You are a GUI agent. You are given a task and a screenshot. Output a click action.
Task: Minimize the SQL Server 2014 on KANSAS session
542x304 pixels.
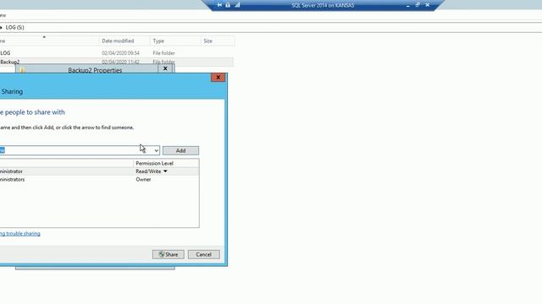click(x=408, y=5)
